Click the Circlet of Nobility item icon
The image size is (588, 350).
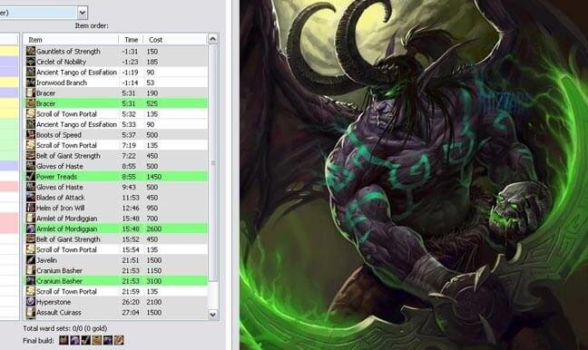[31, 62]
